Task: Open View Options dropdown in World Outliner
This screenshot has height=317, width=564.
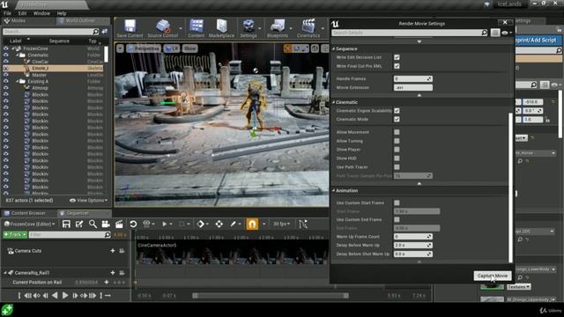Action: (x=88, y=201)
